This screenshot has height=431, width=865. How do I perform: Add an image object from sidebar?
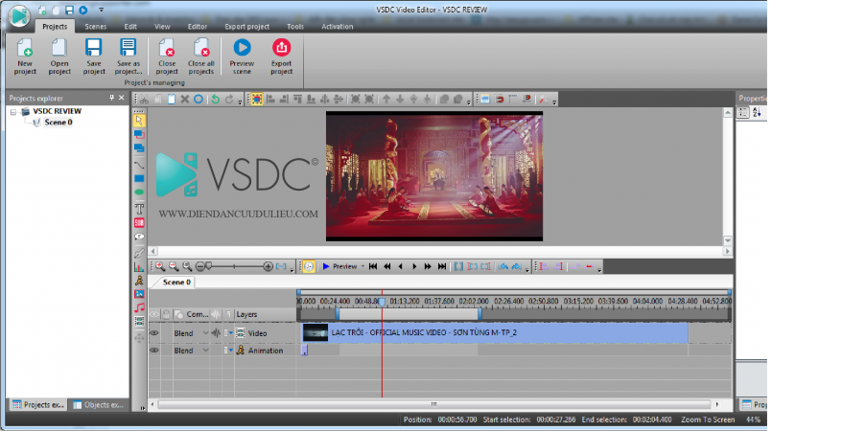pyautogui.click(x=139, y=294)
